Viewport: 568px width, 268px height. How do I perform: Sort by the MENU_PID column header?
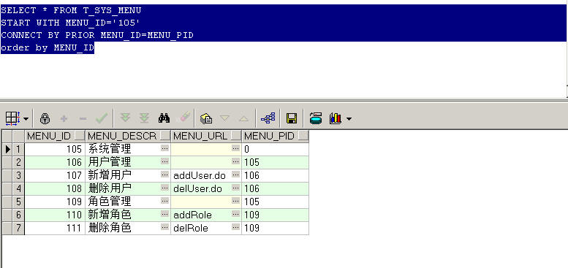pos(269,136)
